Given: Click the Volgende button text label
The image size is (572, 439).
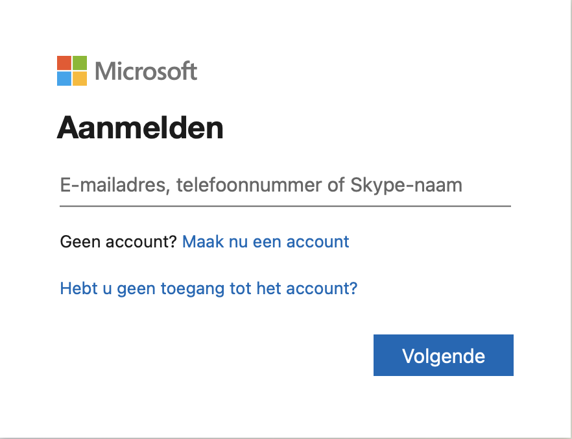Looking at the screenshot, I should [443, 355].
